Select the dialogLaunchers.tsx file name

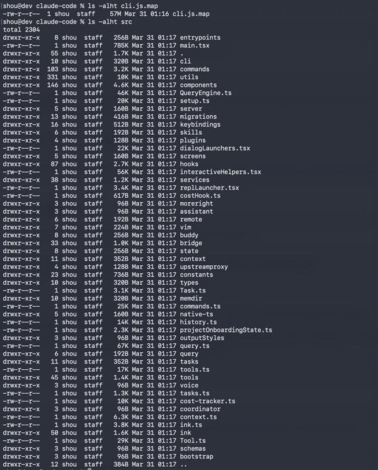215,148
